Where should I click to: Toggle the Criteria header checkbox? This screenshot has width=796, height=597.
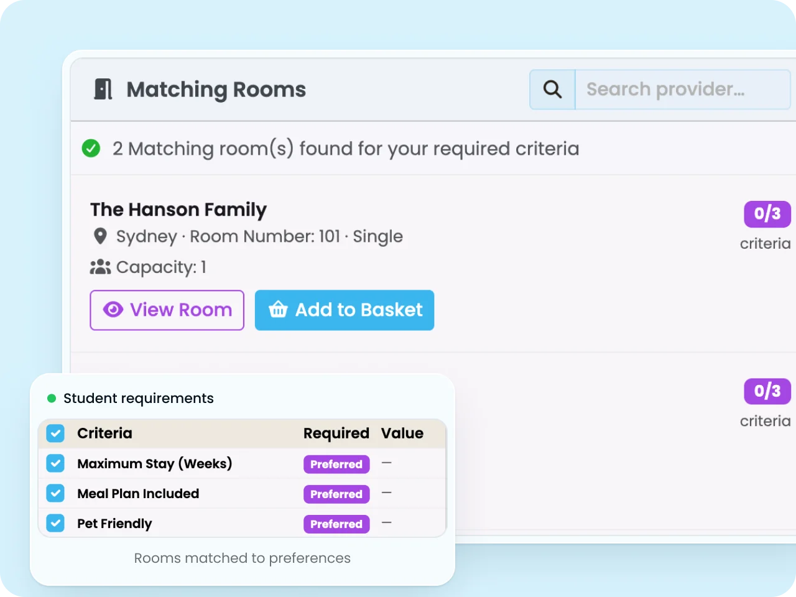coord(55,433)
